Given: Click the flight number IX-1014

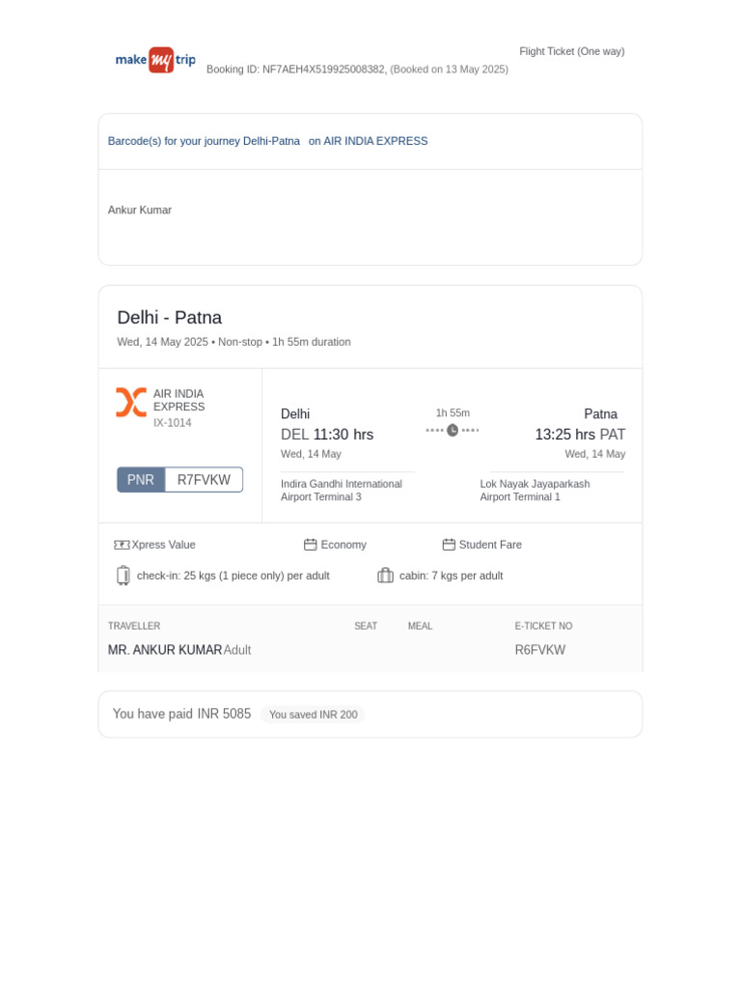Looking at the screenshot, I should [173, 423].
